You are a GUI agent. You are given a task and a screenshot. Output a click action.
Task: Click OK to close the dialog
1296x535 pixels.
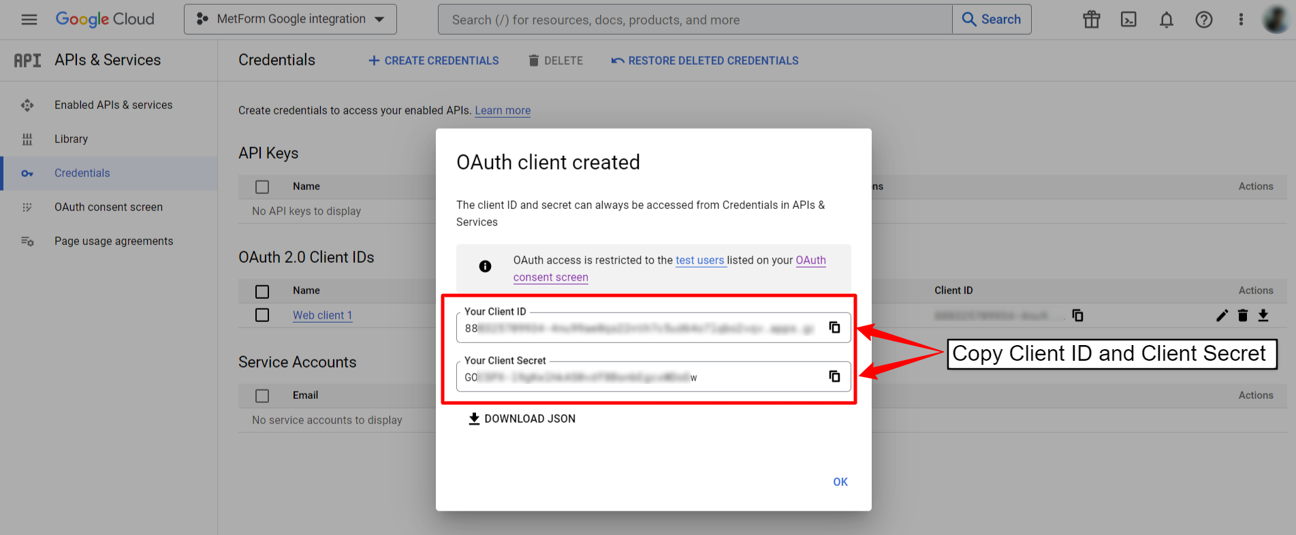click(x=840, y=482)
